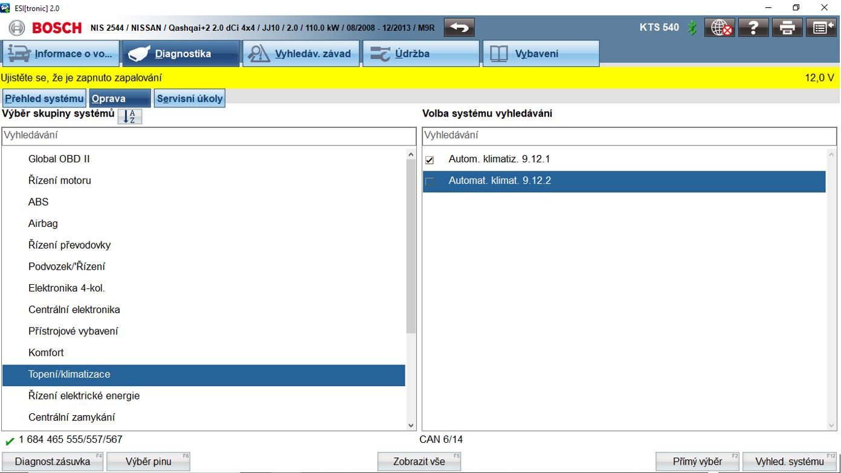Viewport: 841px width, 473px height.
Task: Click the CAN 6/14 status text
Action: tap(441, 440)
